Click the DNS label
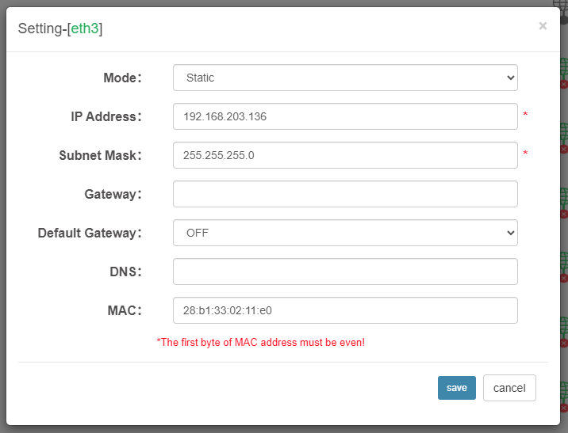The width and height of the screenshot is (568, 433). [125, 272]
